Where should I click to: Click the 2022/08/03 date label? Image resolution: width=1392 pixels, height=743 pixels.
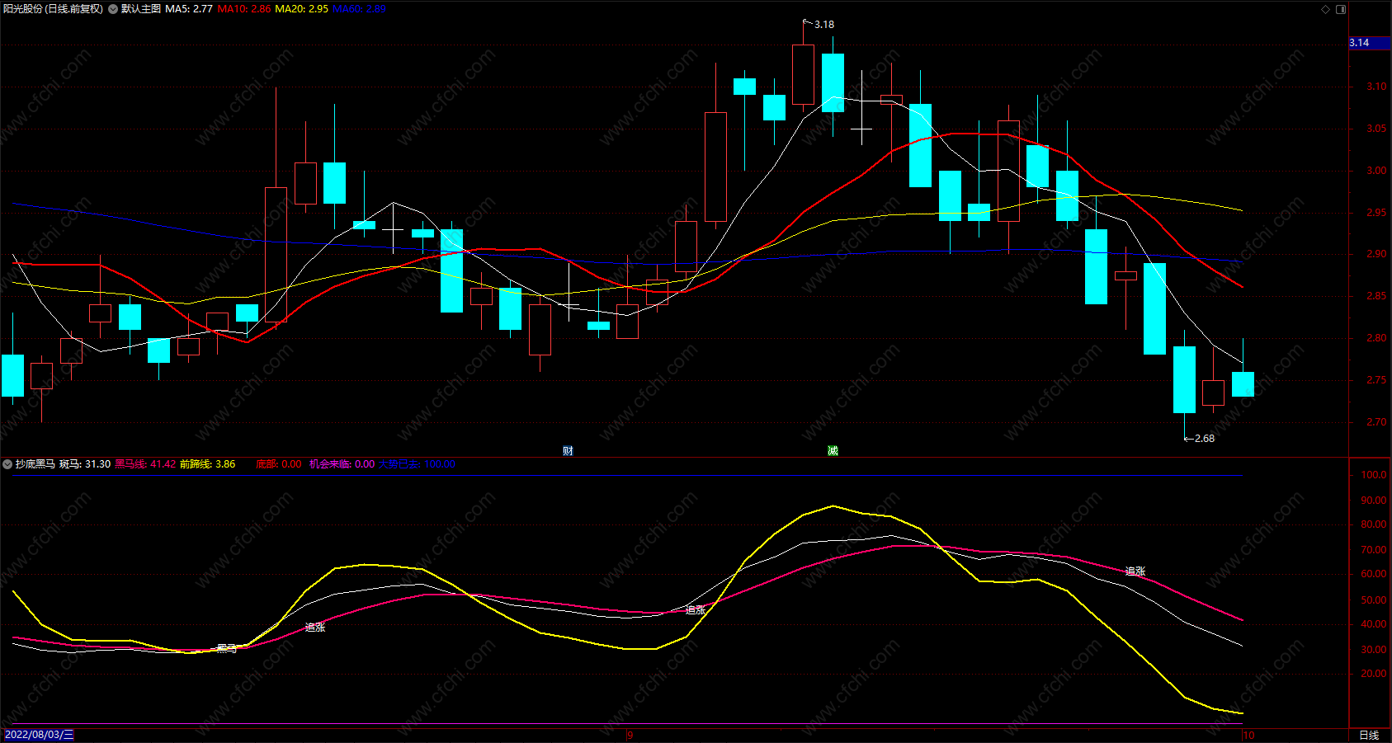tap(40, 735)
